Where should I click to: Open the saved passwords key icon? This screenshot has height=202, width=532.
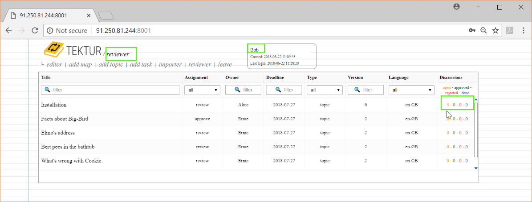pyautogui.click(x=472, y=31)
